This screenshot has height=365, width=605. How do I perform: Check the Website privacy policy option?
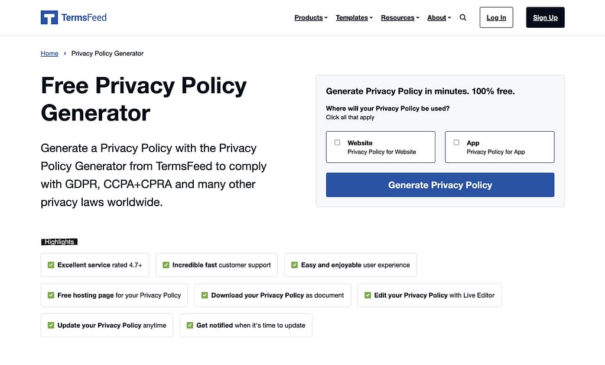(x=337, y=142)
